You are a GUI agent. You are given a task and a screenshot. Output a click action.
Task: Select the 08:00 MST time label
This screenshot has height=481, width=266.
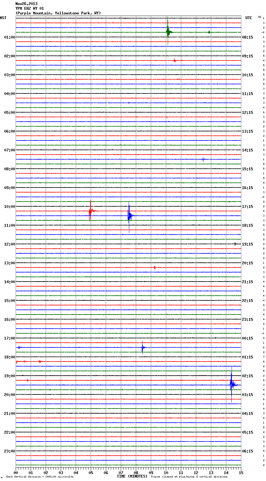coord(9,169)
